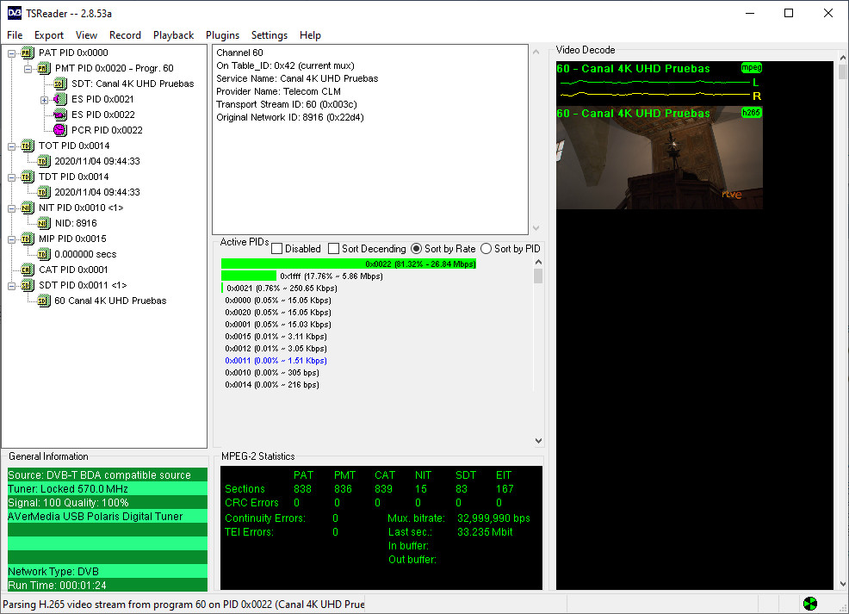The image size is (849, 614).
Task: Select the 0x0022 bitrate bar in Active PIDs
Action: 349,264
